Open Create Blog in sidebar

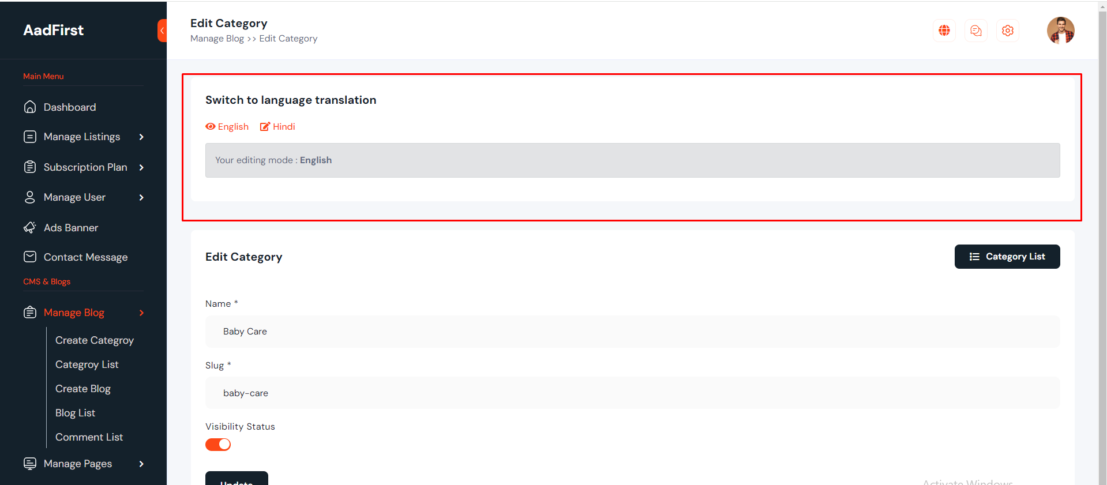coord(82,389)
